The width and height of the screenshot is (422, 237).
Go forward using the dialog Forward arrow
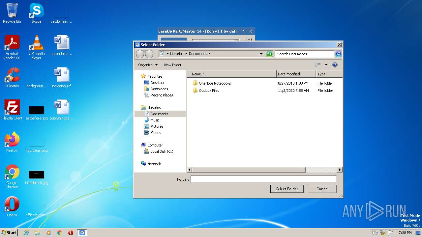coord(149,54)
